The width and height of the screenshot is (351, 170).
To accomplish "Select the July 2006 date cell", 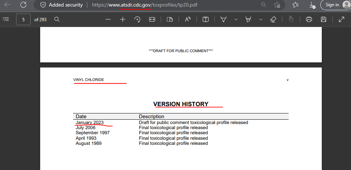I will (x=85, y=128).
